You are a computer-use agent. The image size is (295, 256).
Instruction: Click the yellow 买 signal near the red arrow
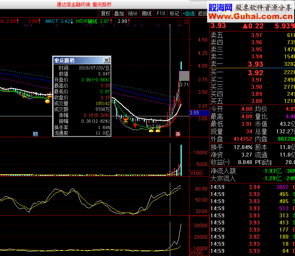pyautogui.click(x=126, y=121)
